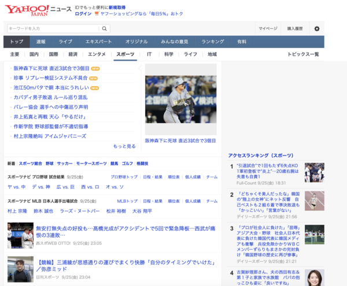The height and width of the screenshot is (286, 347).
Task: Click もっと見る under topics list
Action: [x=124, y=146]
